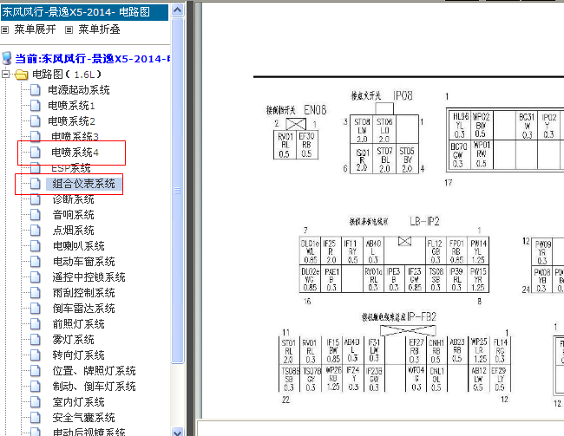
Task: Click the page icon beside 转向灯系统
Action: coord(36,355)
